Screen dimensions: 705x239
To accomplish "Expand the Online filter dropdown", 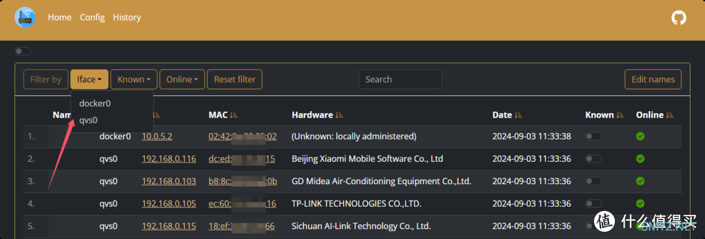I will pyautogui.click(x=182, y=79).
